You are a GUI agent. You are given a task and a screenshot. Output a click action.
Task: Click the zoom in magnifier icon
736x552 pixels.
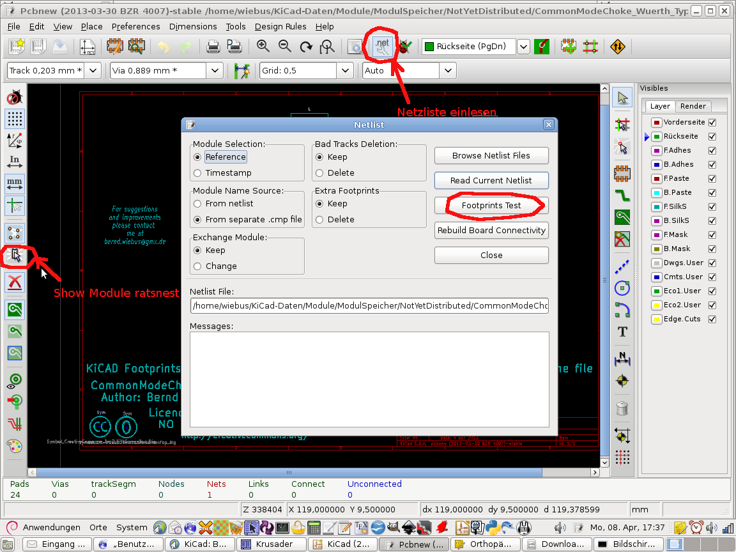263,47
